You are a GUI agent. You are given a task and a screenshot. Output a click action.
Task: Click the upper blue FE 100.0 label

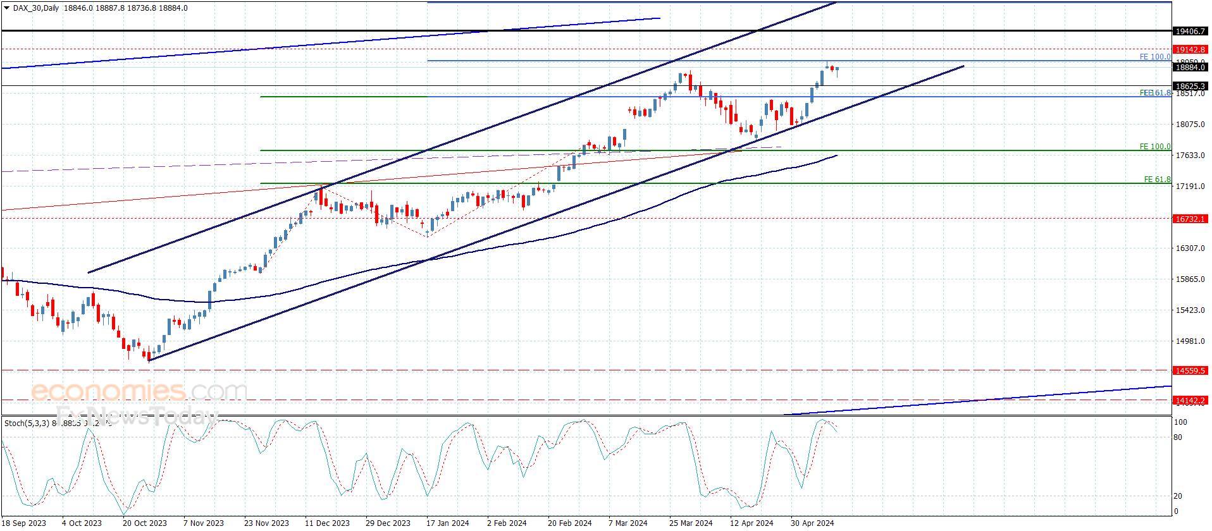1154,57
